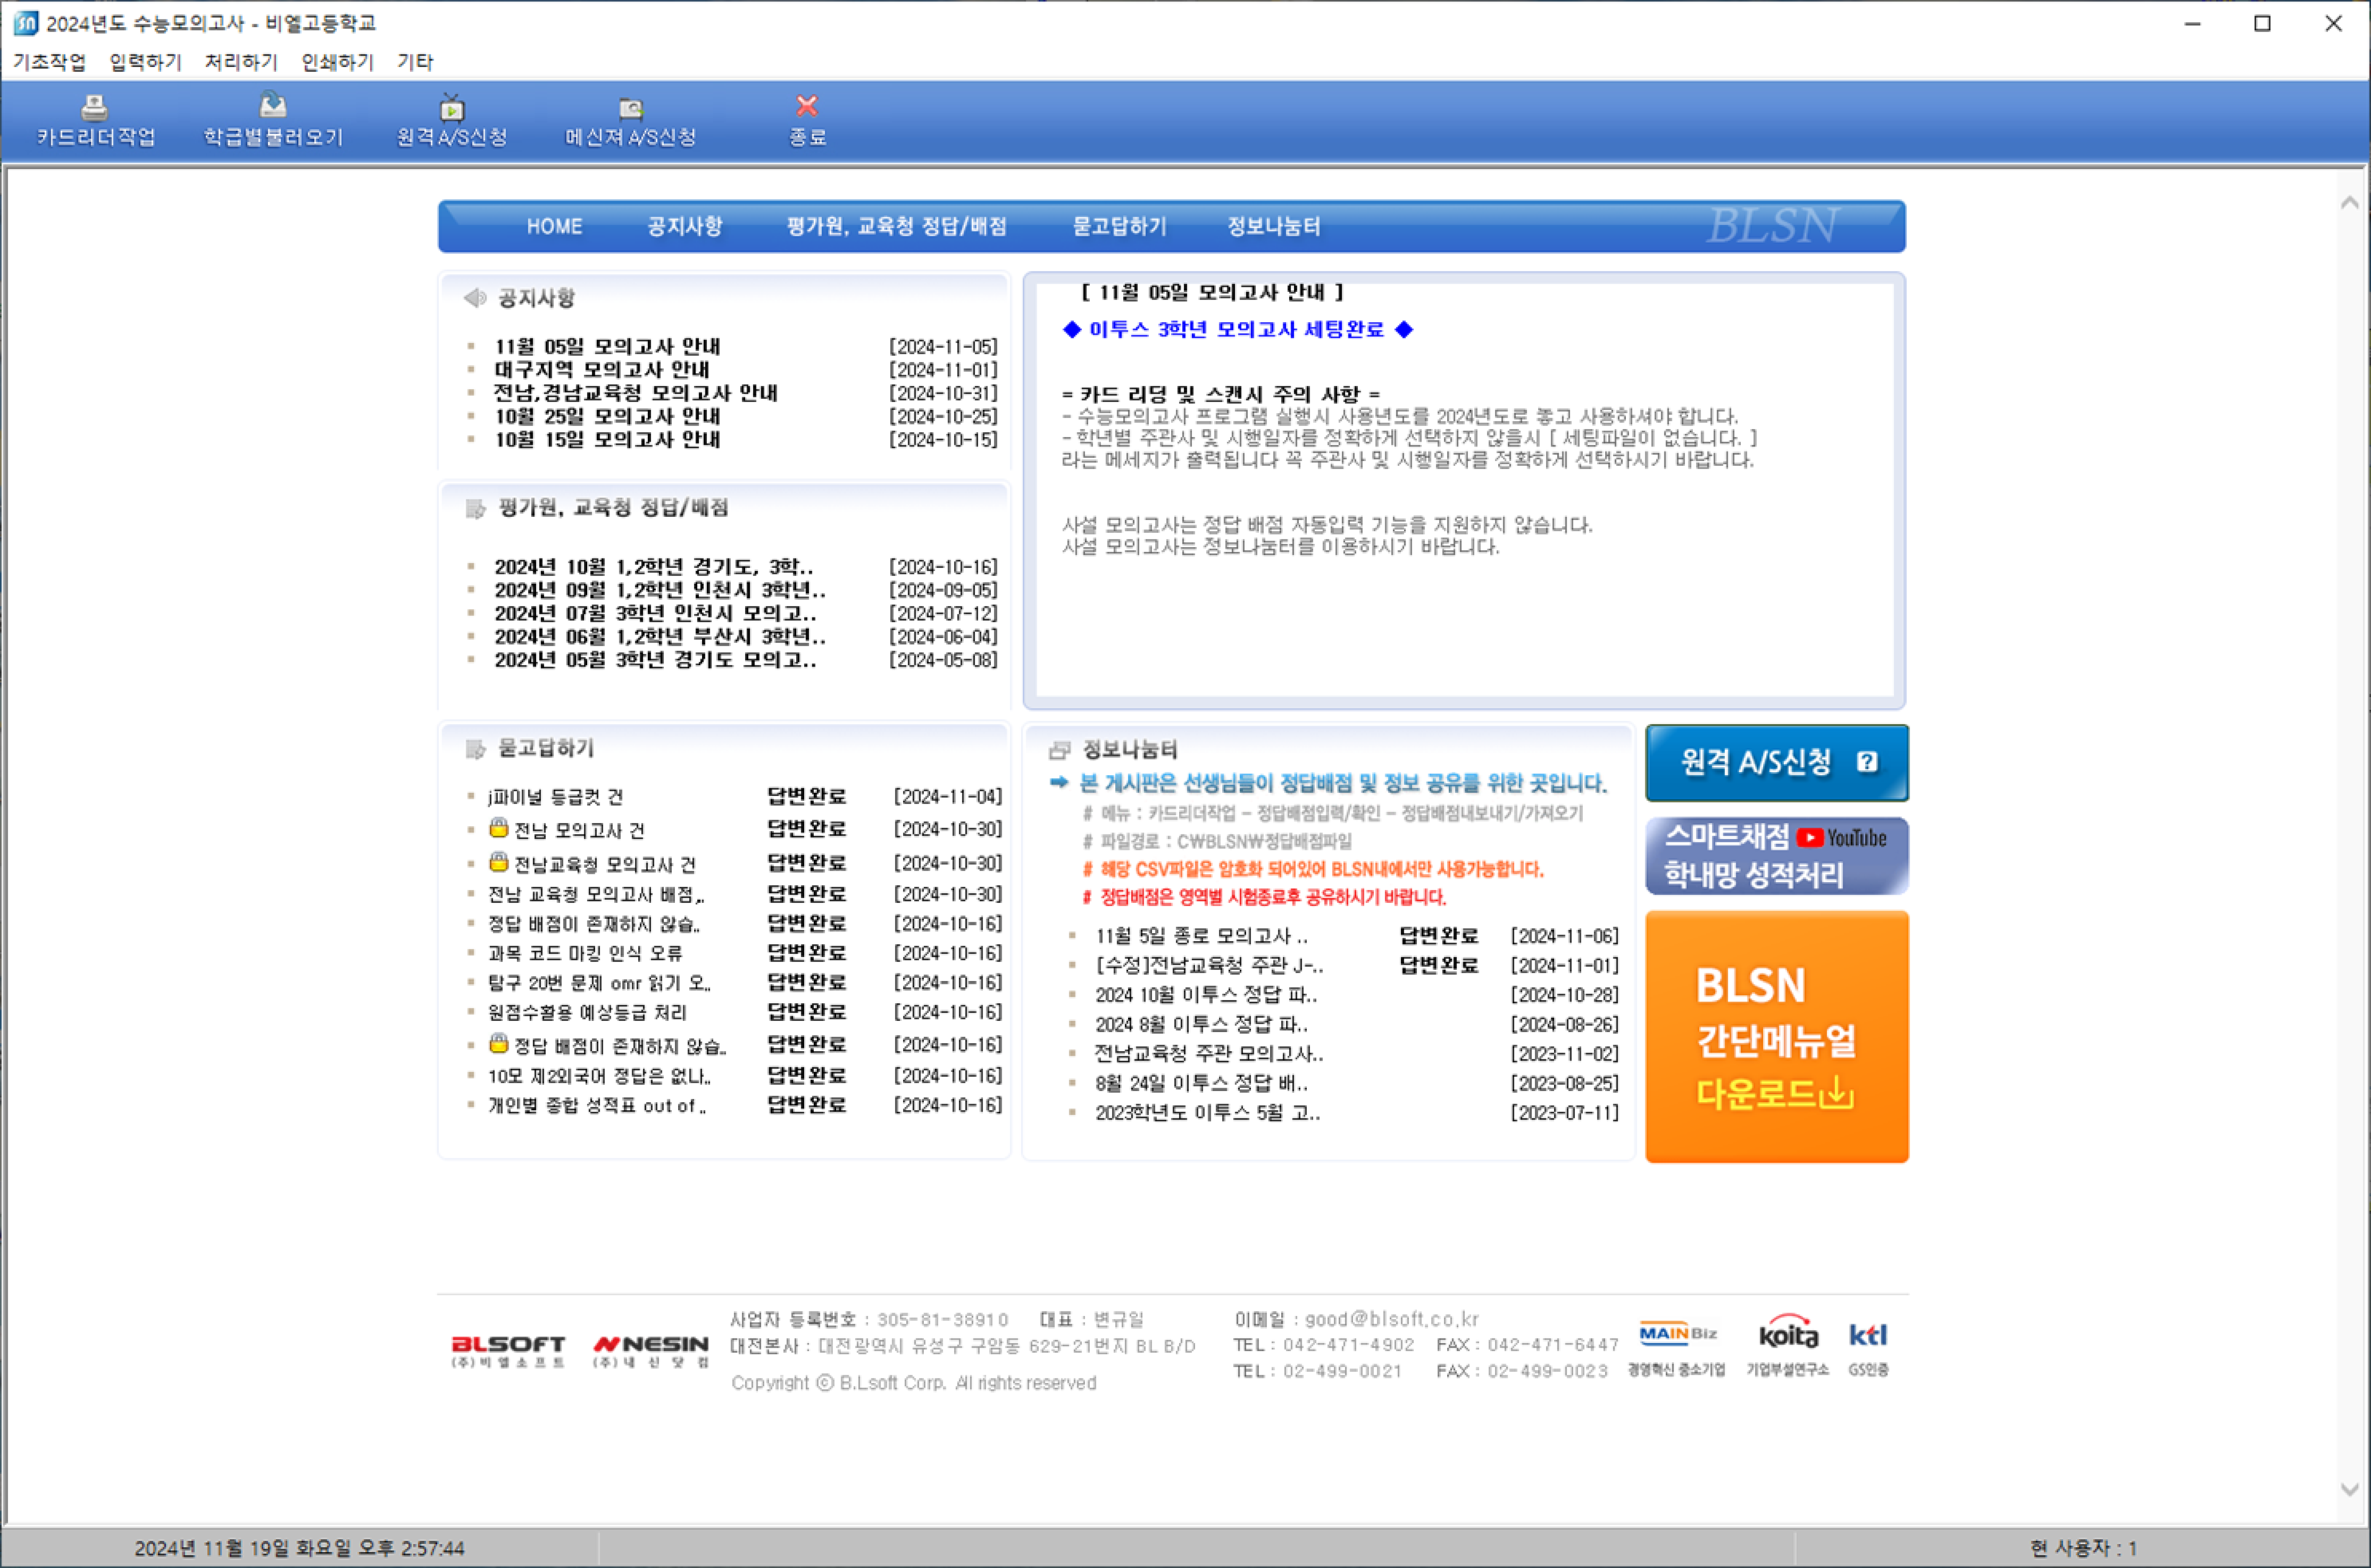This screenshot has width=2371, height=1568.
Task: Click the 학급별불러오기 toolbar icon
Action: click(273, 120)
